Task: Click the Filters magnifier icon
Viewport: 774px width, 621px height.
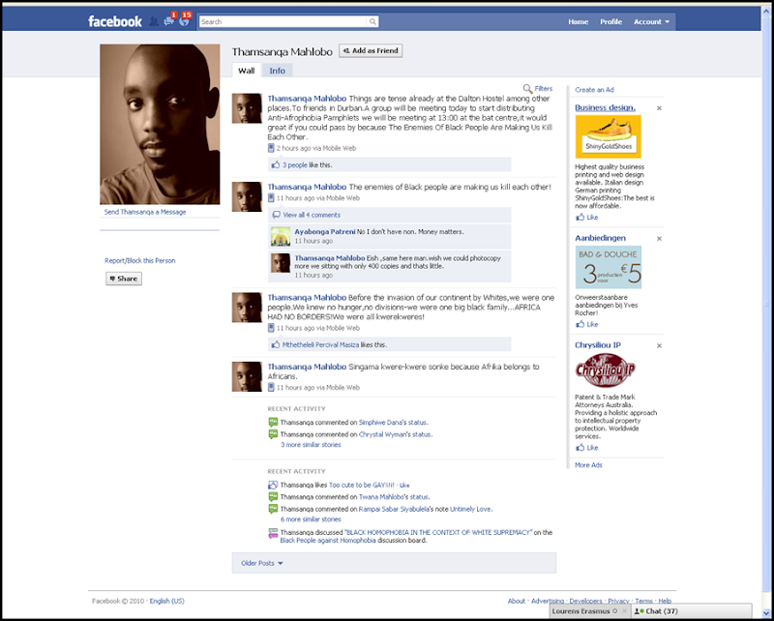Action: tap(527, 89)
